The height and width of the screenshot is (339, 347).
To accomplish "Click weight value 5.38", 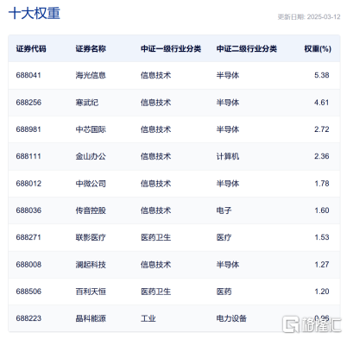I will pyautogui.click(x=322, y=75).
